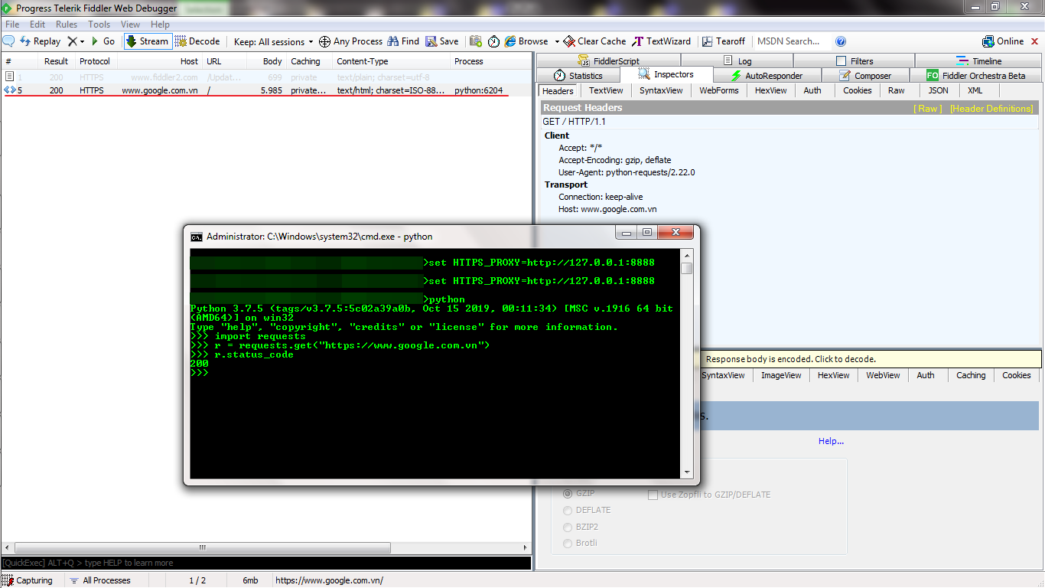Viewport: 1045px width, 588px height.
Task: Select the request TextView inspector tab
Action: click(x=606, y=90)
